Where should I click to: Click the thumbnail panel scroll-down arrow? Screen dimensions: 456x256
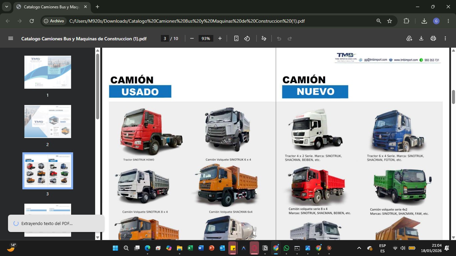(x=97, y=237)
